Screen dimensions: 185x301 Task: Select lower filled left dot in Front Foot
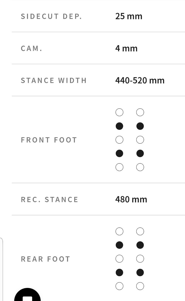point(119,153)
